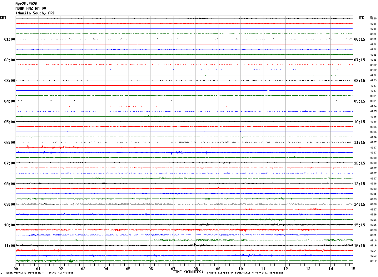
Task: Click minute '09' on the time axis
Action: coord(218,269)
